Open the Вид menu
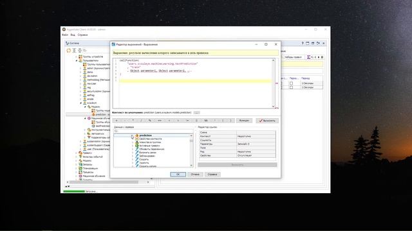This screenshot has width=412, height=231. [x=73, y=35]
